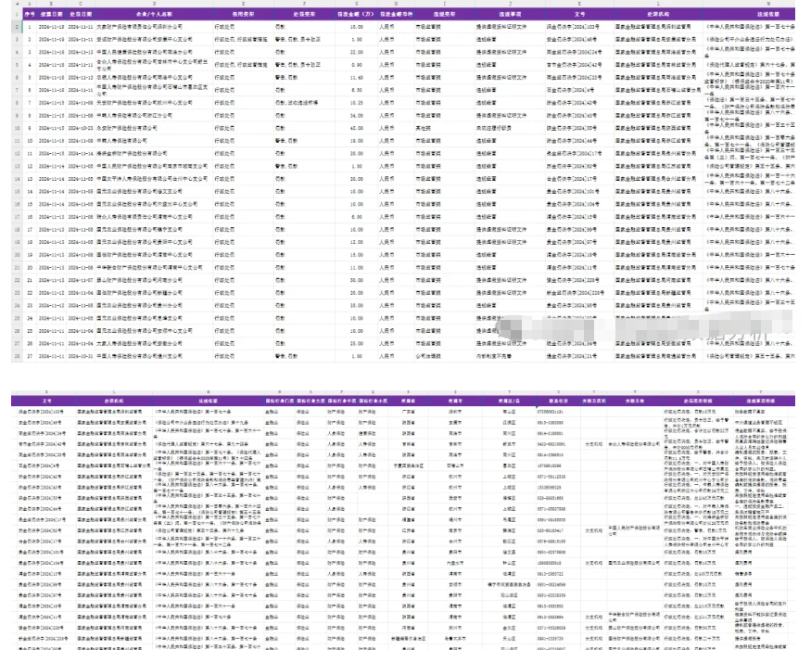Screen dimensions: 811x650
Task: Select column J header in upper table
Action: pos(510,3)
